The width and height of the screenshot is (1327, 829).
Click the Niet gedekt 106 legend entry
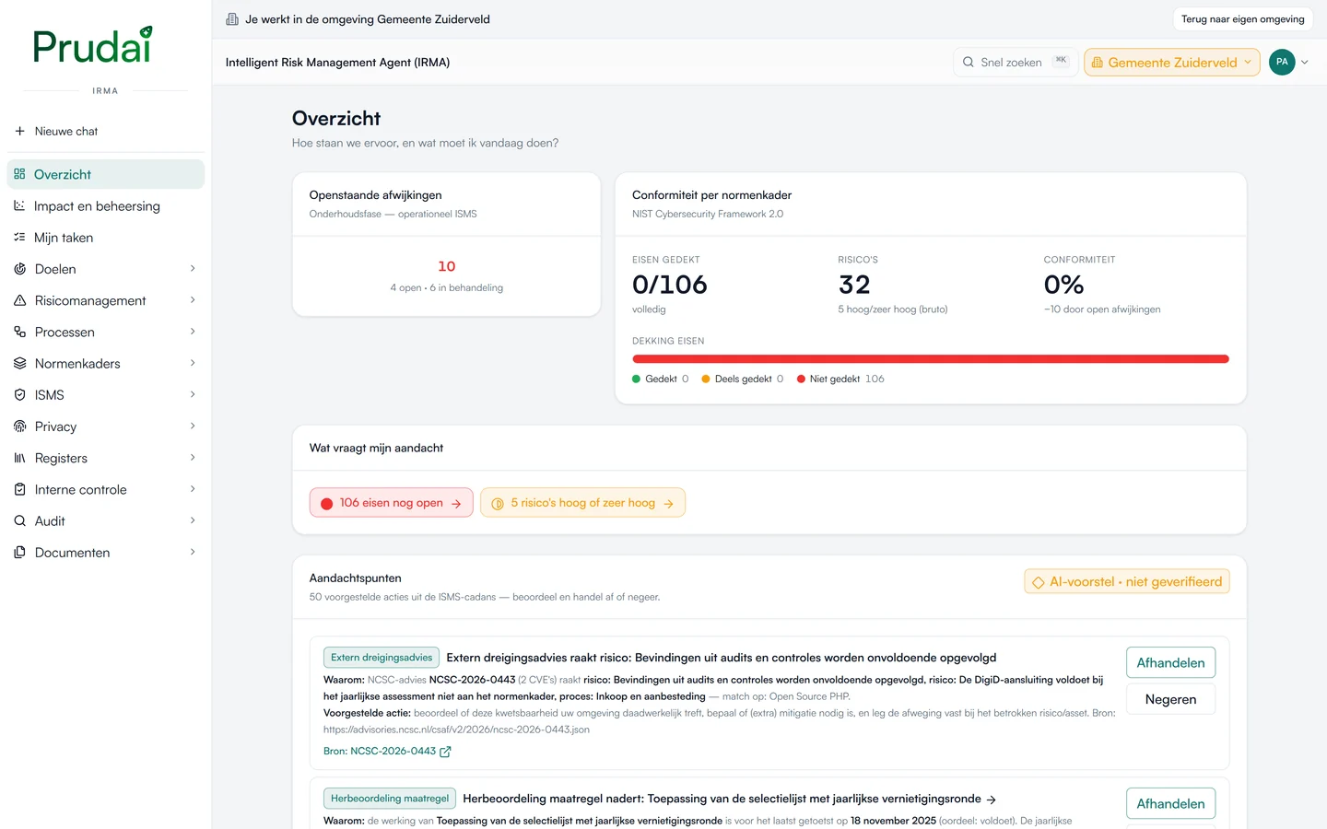click(840, 379)
